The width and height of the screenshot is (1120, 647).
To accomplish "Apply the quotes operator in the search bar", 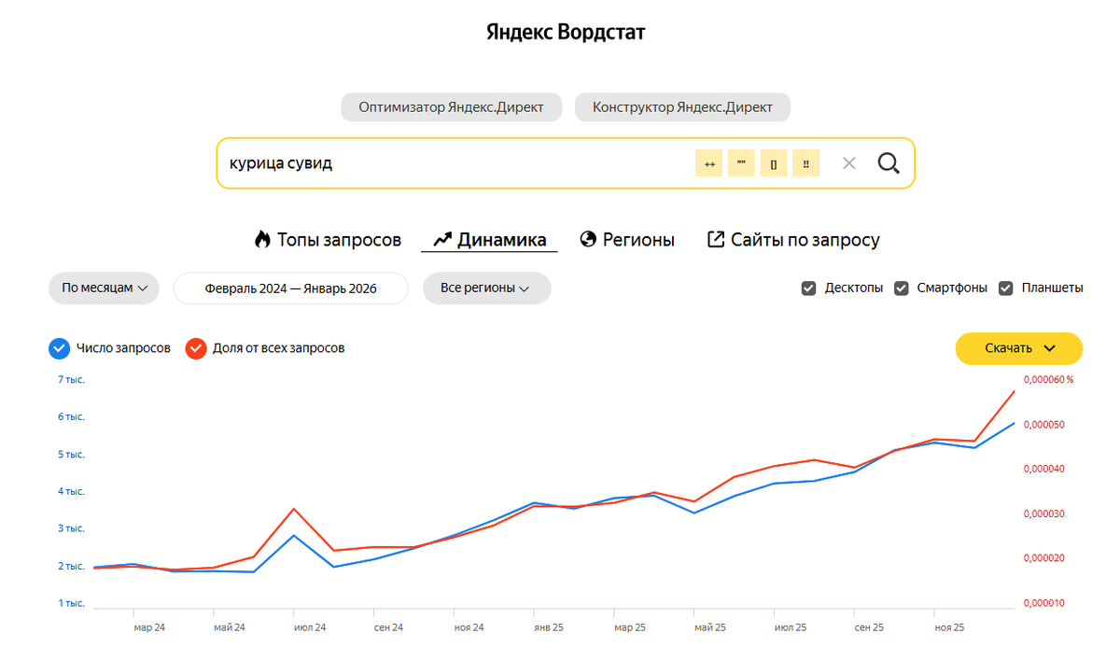I will click(741, 162).
